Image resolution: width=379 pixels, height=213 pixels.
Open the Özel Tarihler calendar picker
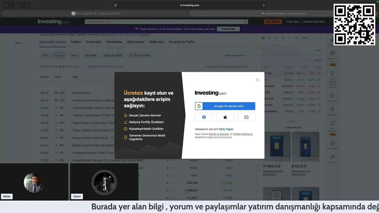(x=140, y=55)
